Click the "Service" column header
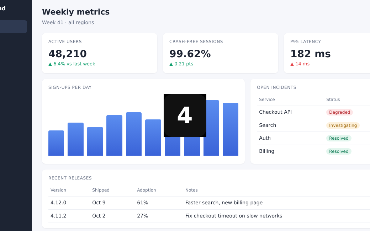Screen dimensions: 370x231 [267, 100]
